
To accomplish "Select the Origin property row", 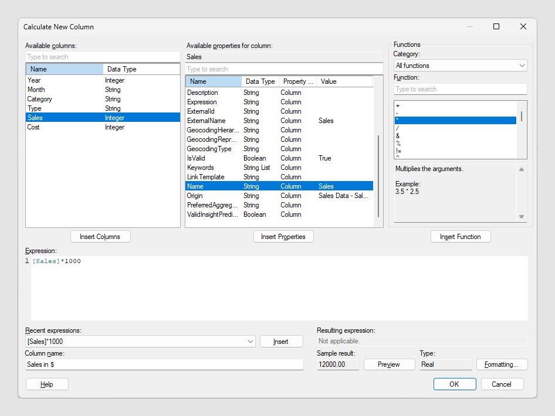I will coord(279,196).
